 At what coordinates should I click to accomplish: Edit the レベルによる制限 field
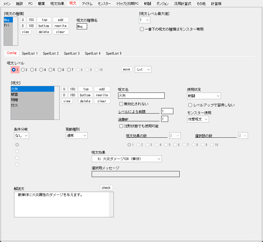167,111
